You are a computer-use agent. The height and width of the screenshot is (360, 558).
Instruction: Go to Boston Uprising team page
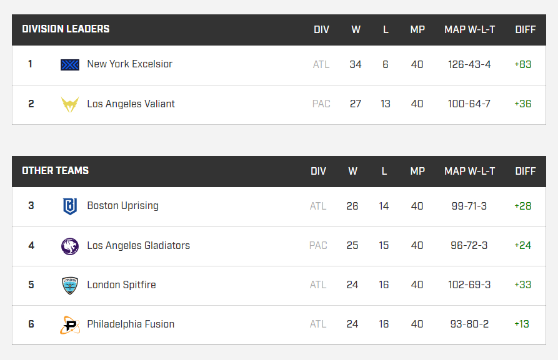(x=122, y=206)
